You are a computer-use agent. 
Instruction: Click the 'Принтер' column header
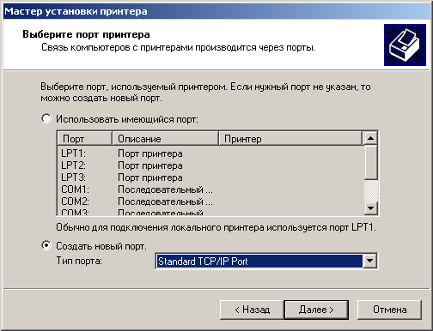coord(290,139)
